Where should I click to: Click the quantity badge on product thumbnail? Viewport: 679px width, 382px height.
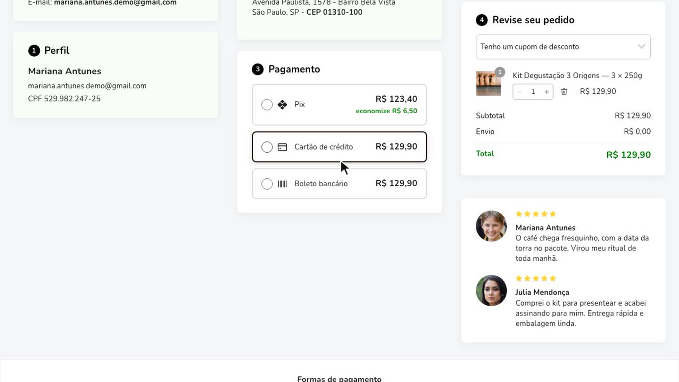point(500,72)
